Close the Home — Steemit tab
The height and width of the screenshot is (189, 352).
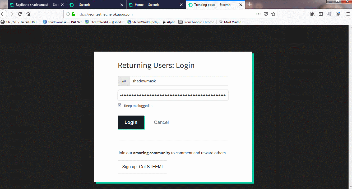point(181,5)
